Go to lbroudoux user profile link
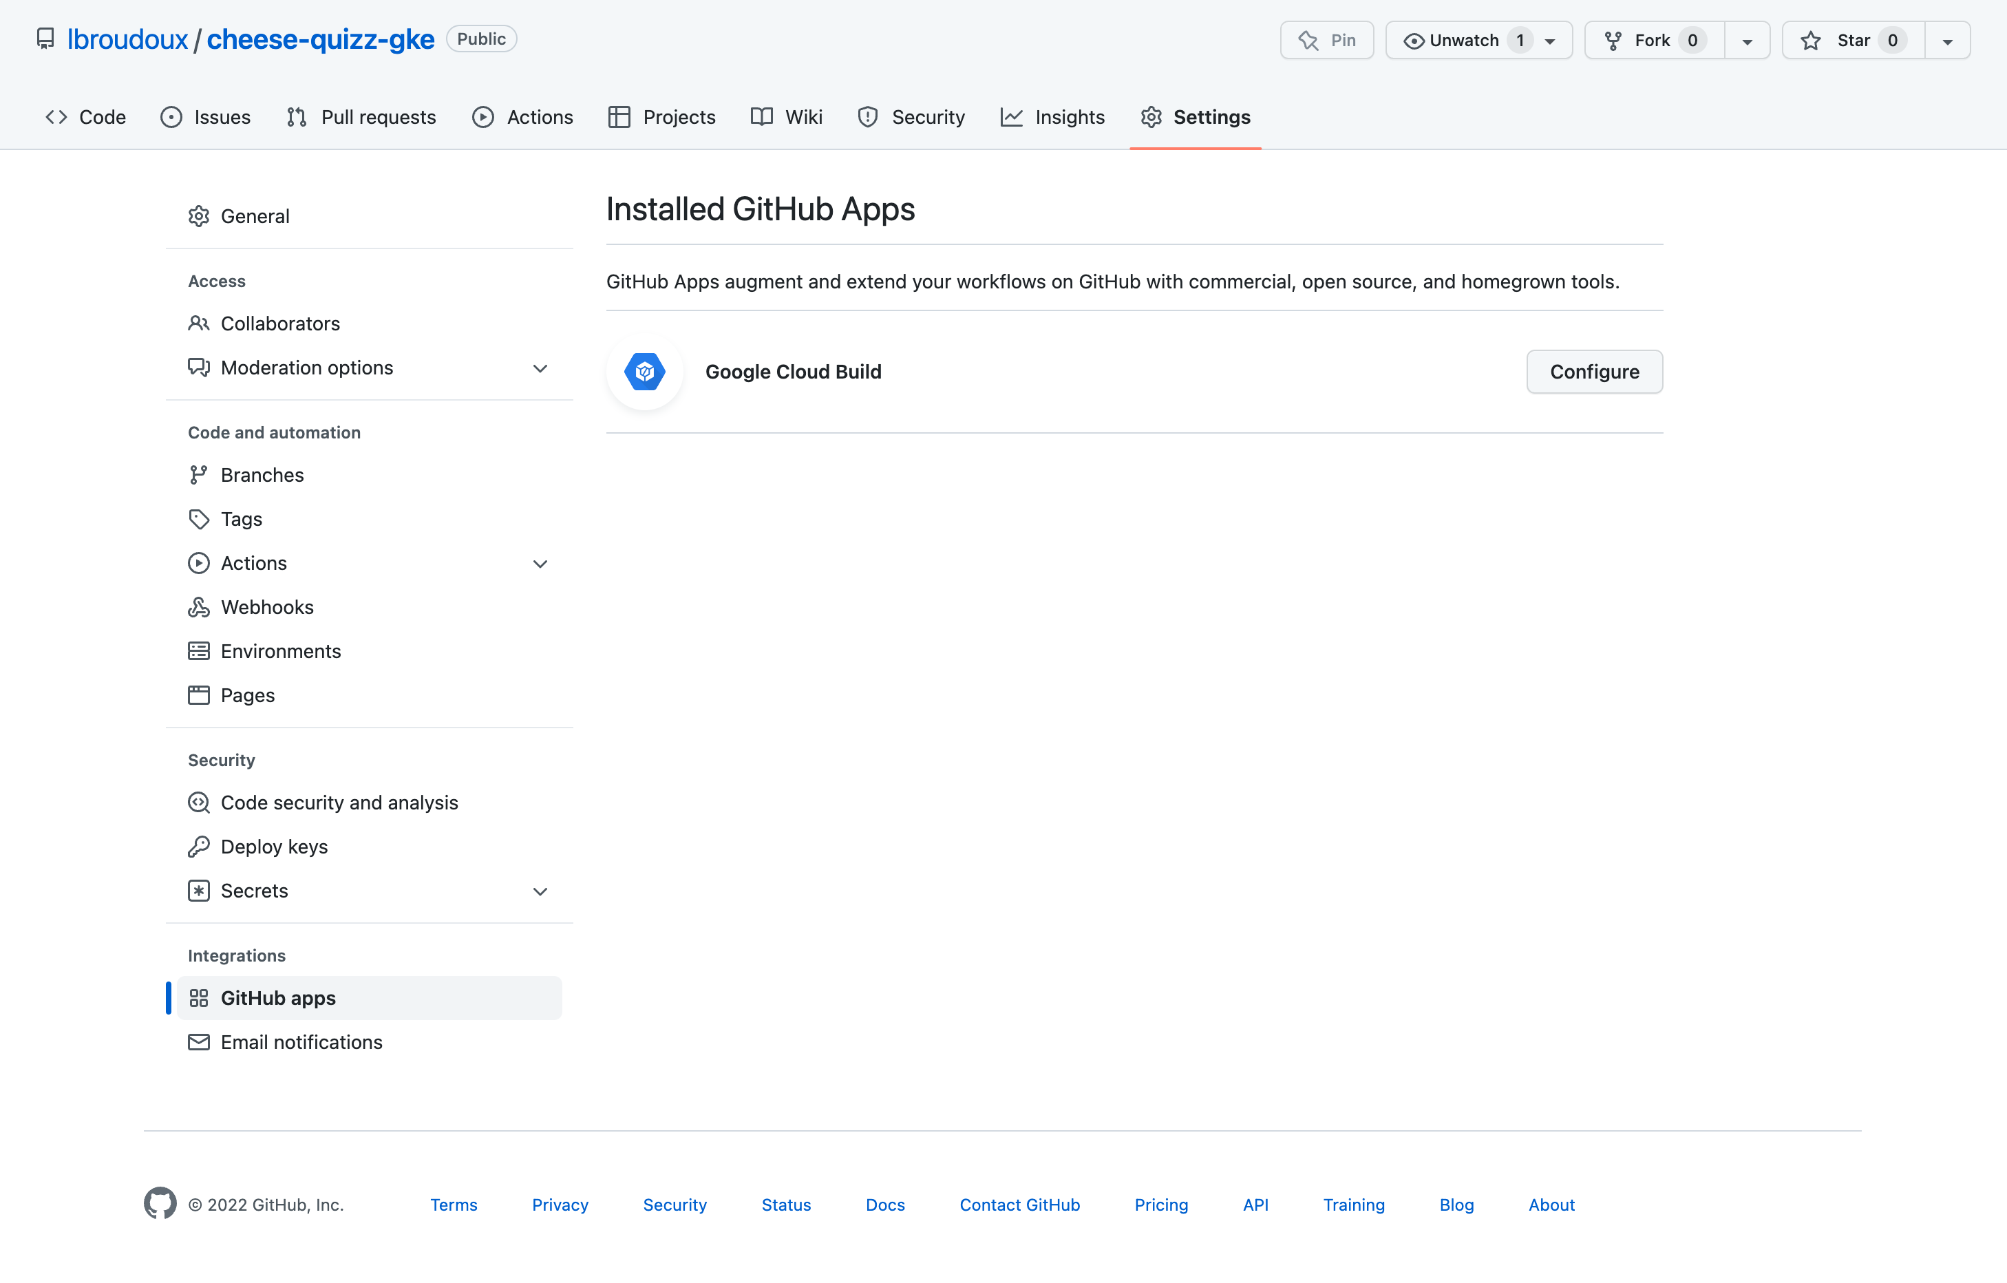The height and width of the screenshot is (1283, 2007). (127, 39)
